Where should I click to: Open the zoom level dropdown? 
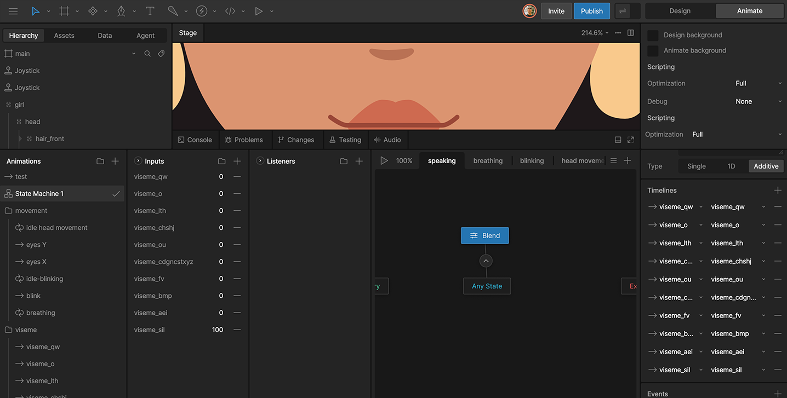pos(594,32)
